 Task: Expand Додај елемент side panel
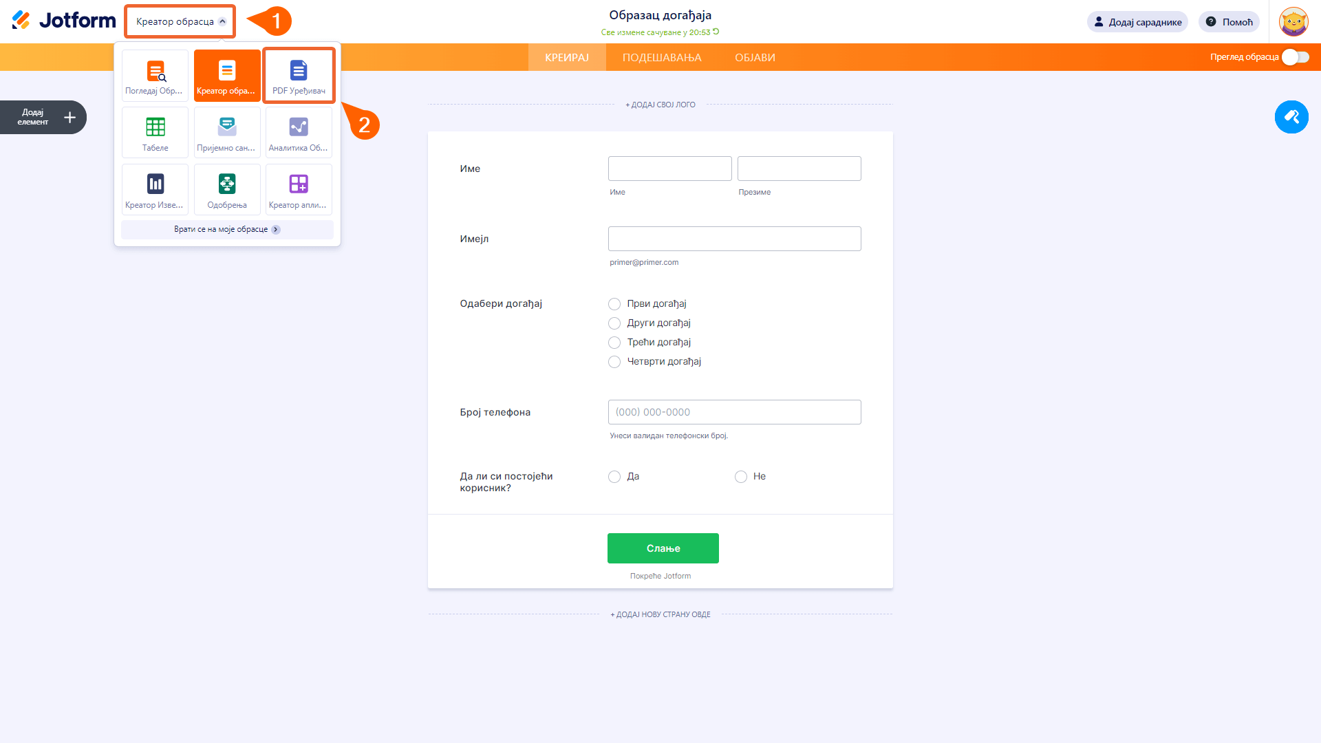pos(43,118)
